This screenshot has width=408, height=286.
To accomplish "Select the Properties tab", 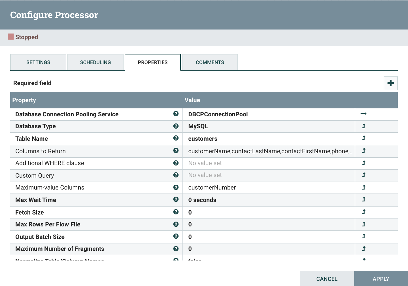I will [153, 62].
